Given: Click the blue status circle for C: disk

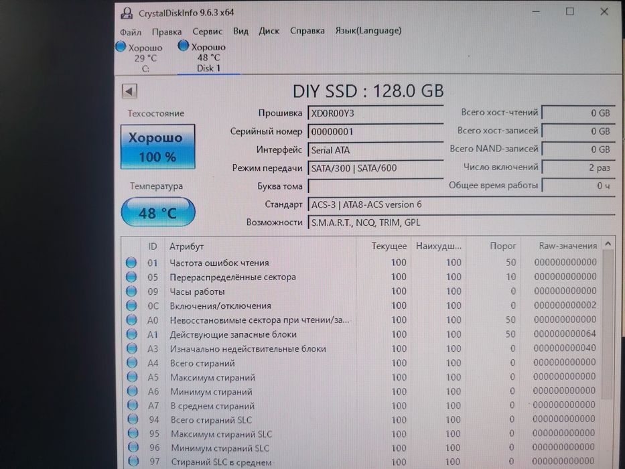Looking at the screenshot, I should tap(121, 47).
